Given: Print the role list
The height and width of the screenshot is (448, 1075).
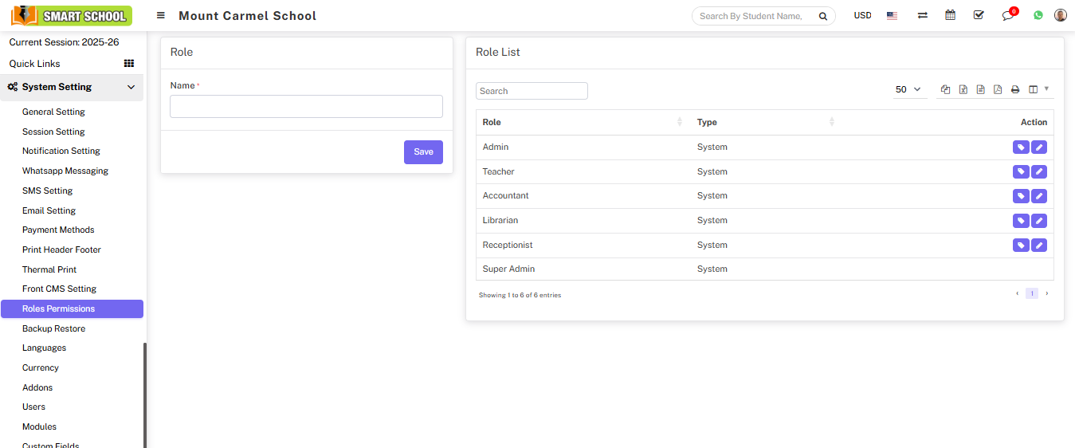Looking at the screenshot, I should [1015, 90].
